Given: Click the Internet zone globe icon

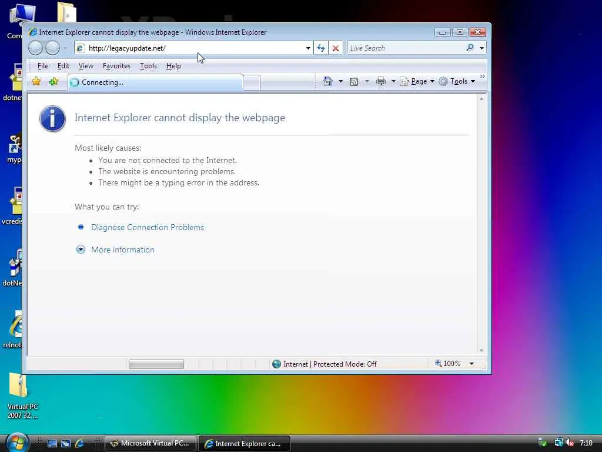Looking at the screenshot, I should (276, 364).
